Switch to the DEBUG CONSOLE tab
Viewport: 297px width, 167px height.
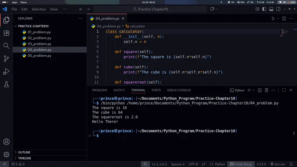pyautogui.click(x=179, y=90)
